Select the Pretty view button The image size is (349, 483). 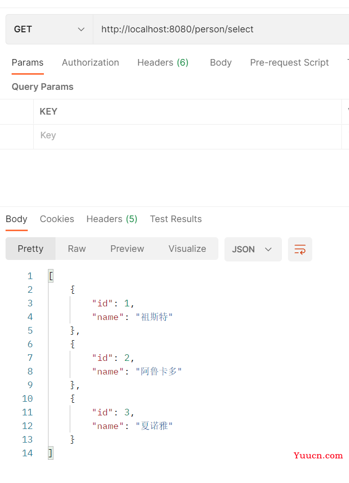click(x=30, y=249)
